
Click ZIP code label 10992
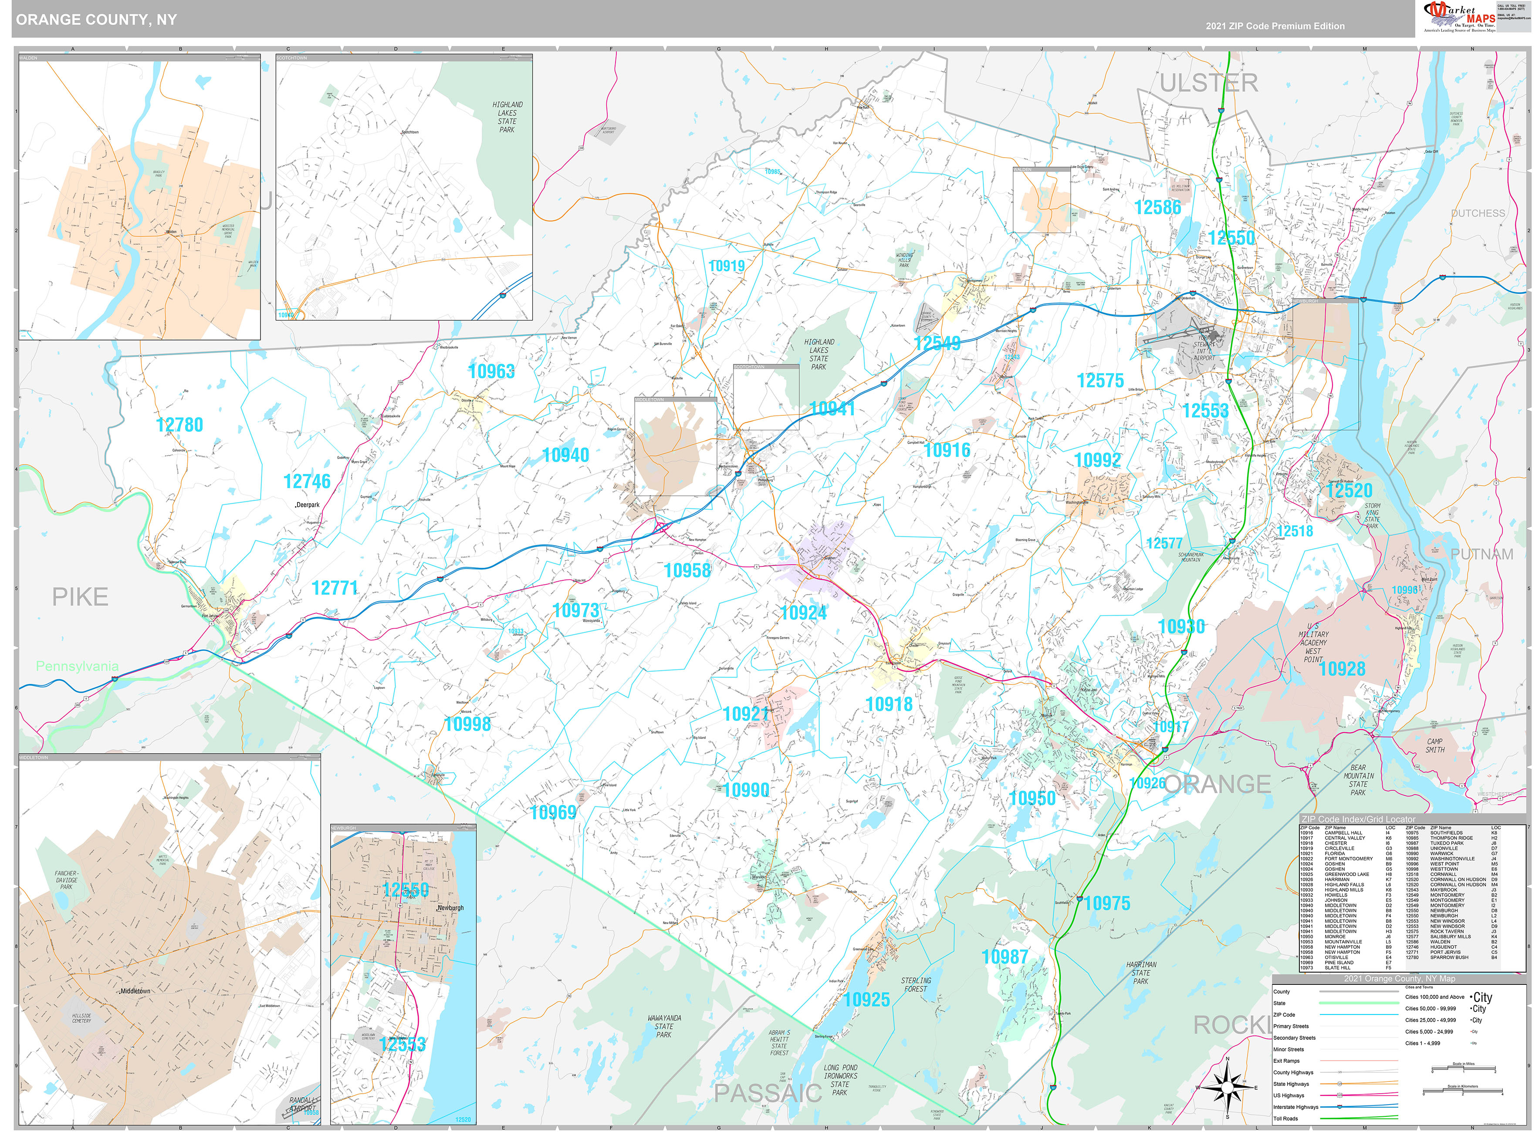[1098, 460]
